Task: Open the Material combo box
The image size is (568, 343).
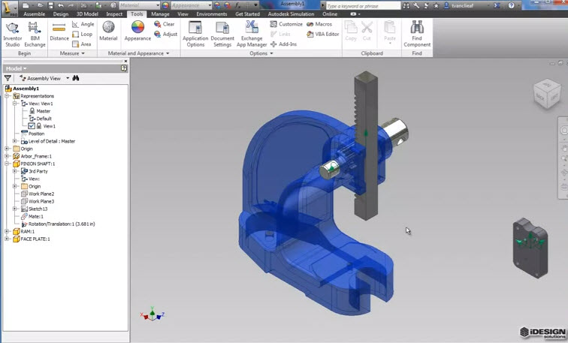Action: pos(139,5)
